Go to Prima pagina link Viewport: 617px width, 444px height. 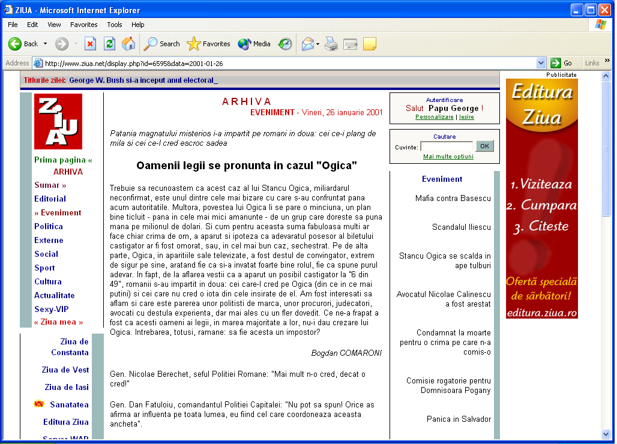63,160
